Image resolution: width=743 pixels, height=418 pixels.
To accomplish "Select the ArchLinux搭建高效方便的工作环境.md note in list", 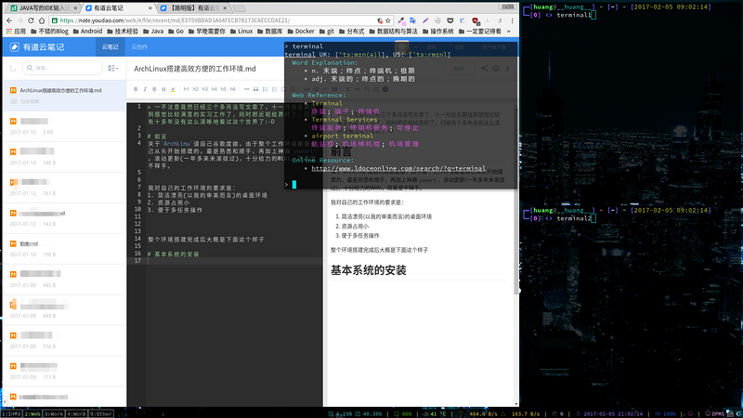I will (64, 96).
